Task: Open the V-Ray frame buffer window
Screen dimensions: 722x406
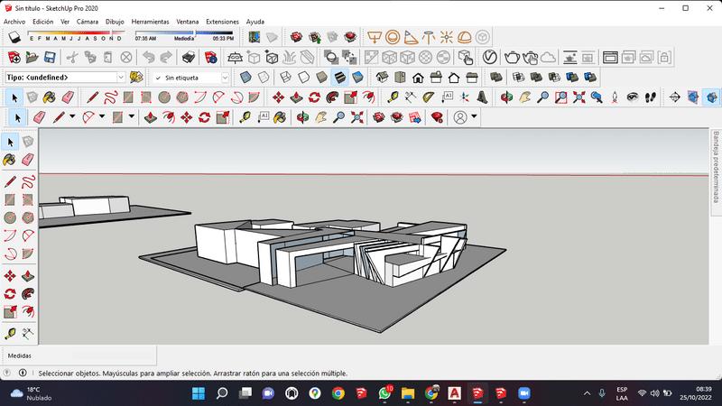Action: [610, 58]
